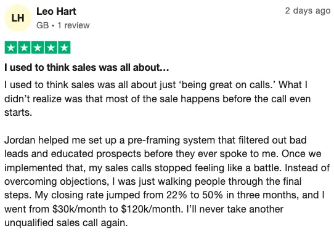
Task: Click the '1 review' count text
Action: coord(73,25)
